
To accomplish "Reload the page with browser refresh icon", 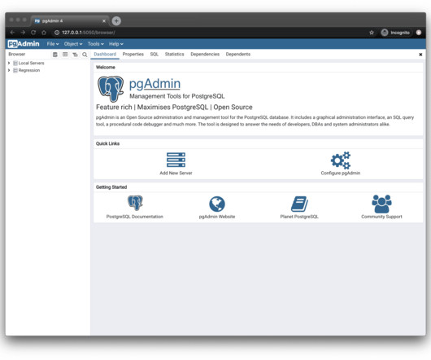I will (33, 33).
